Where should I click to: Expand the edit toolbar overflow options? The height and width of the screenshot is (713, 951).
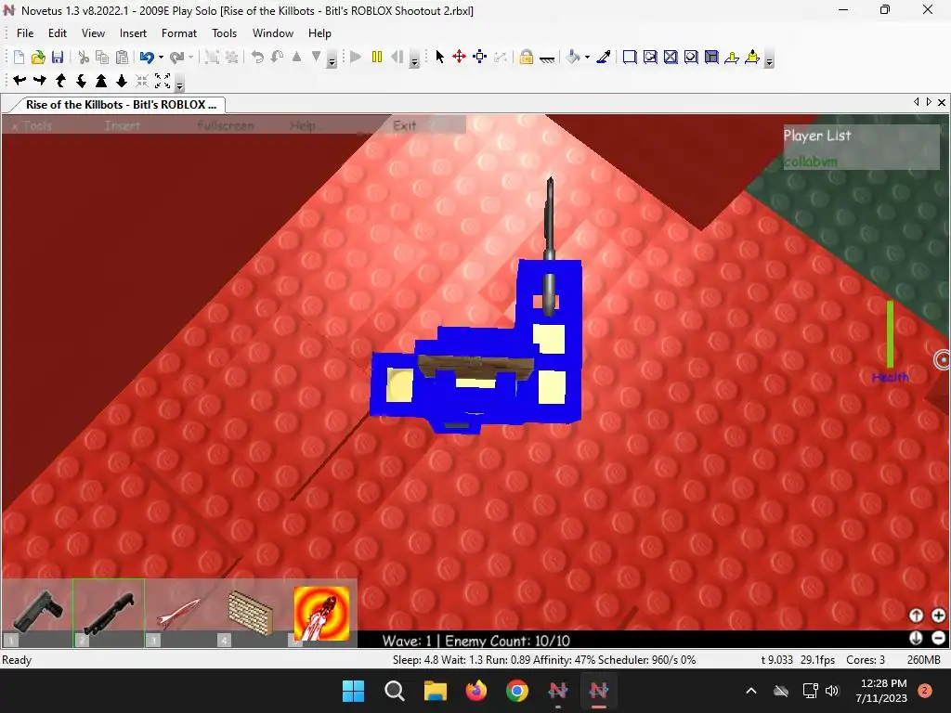pyautogui.click(x=332, y=60)
